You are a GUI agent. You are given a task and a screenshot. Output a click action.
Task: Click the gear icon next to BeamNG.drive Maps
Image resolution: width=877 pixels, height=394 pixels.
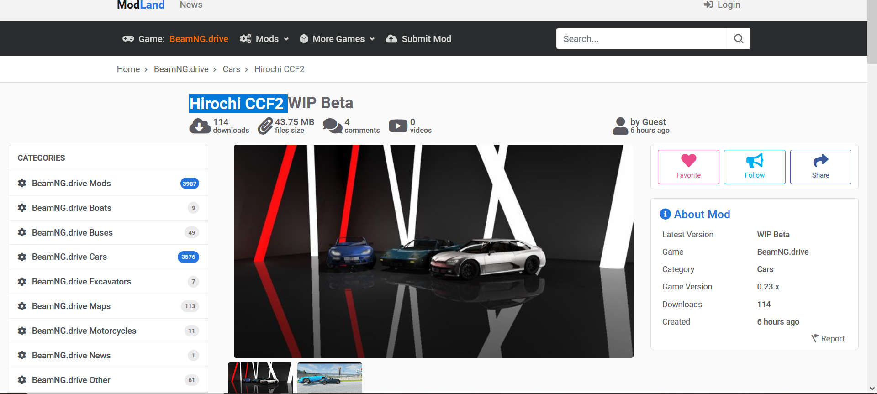(x=22, y=306)
